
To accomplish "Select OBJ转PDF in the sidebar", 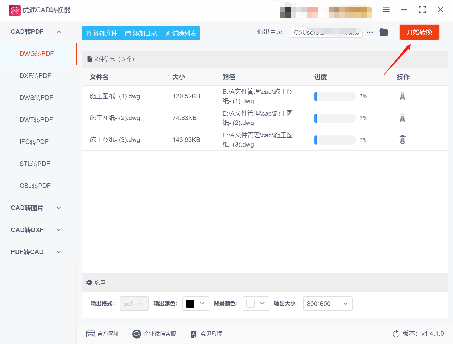I will [x=35, y=186].
